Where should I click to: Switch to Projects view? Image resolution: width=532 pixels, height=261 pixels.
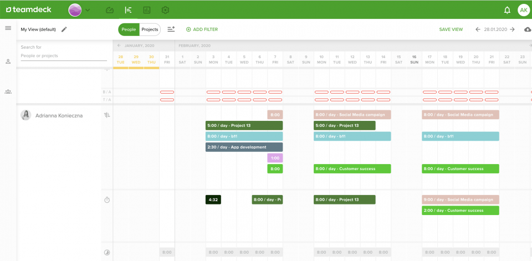click(150, 29)
